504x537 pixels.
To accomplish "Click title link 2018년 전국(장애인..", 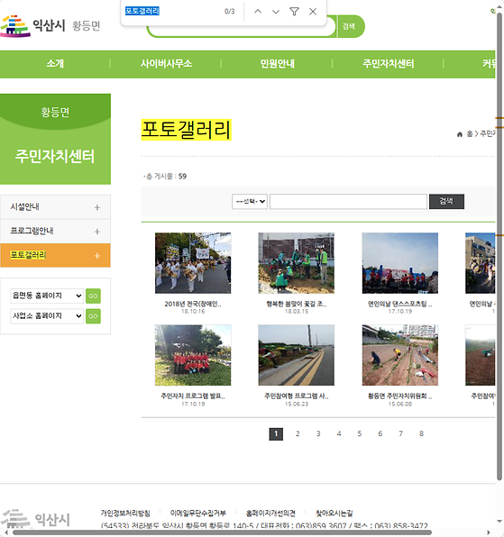I will tap(193, 304).
